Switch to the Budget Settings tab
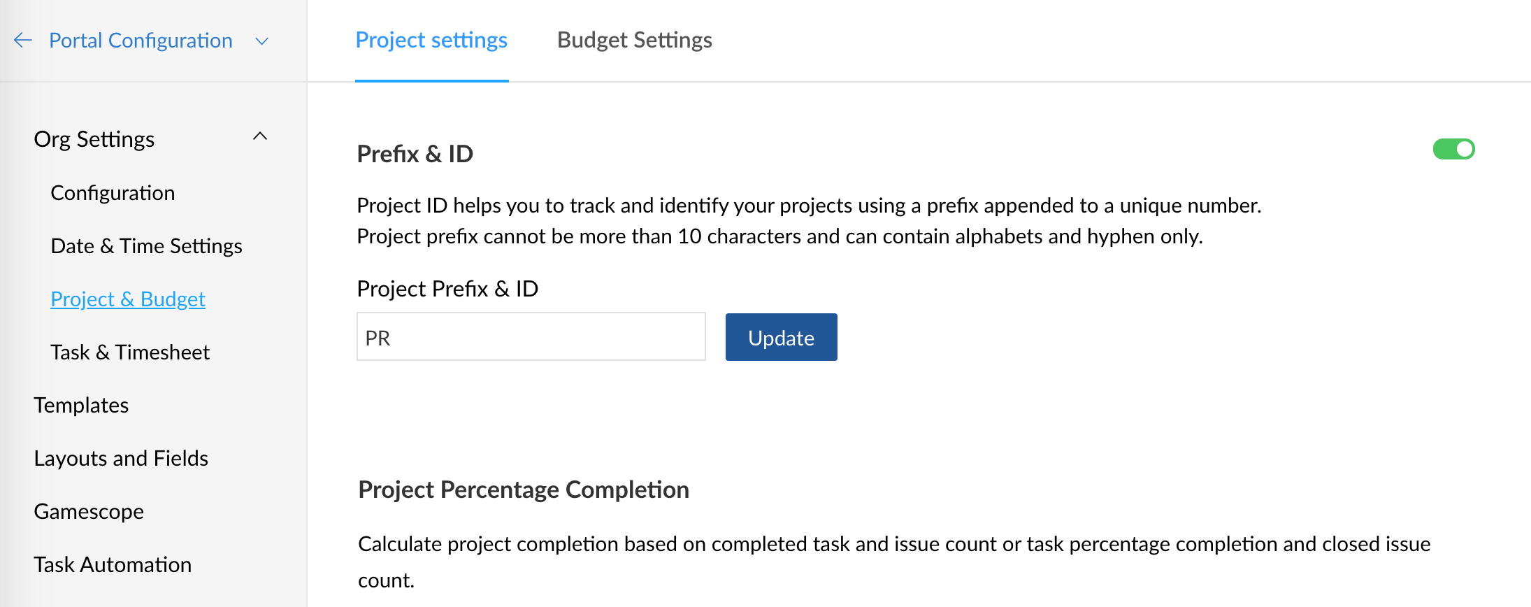The image size is (1531, 607). tap(634, 40)
